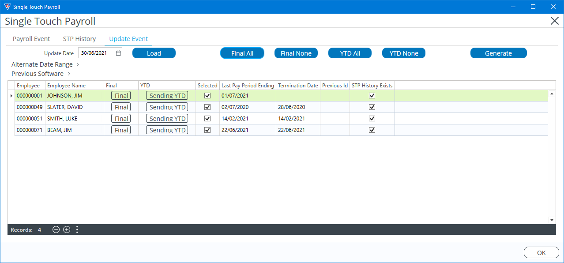
Task: Toggle Selected checkbox for SMITH, LUKE
Action: click(207, 118)
